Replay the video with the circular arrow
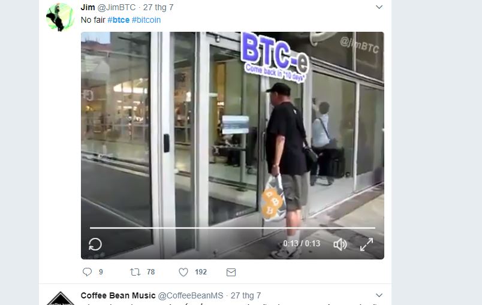This screenshot has height=305, width=482. (x=95, y=244)
